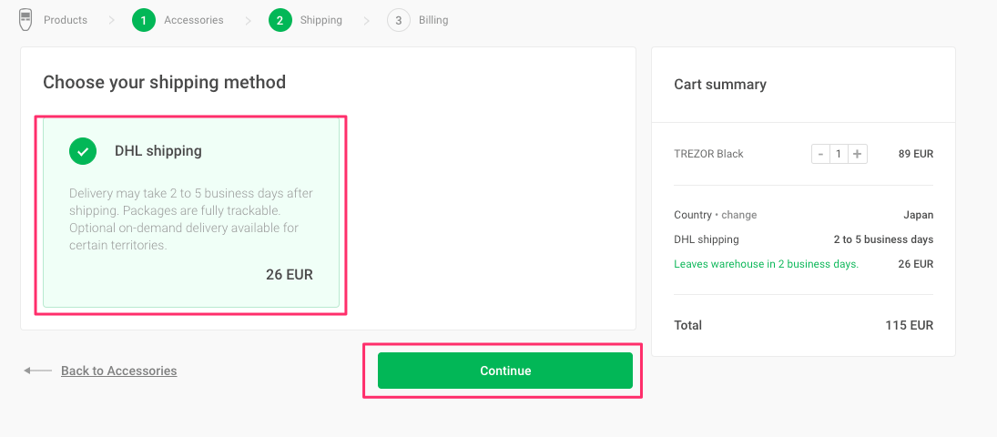Image resolution: width=997 pixels, height=437 pixels.
Task: Select the Shipping step label
Action: (321, 20)
